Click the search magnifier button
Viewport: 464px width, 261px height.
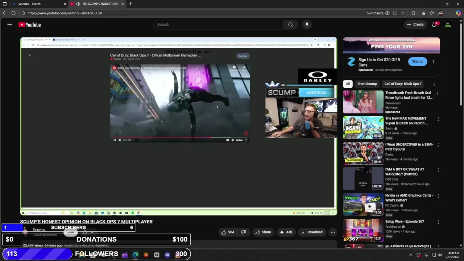[x=290, y=25]
